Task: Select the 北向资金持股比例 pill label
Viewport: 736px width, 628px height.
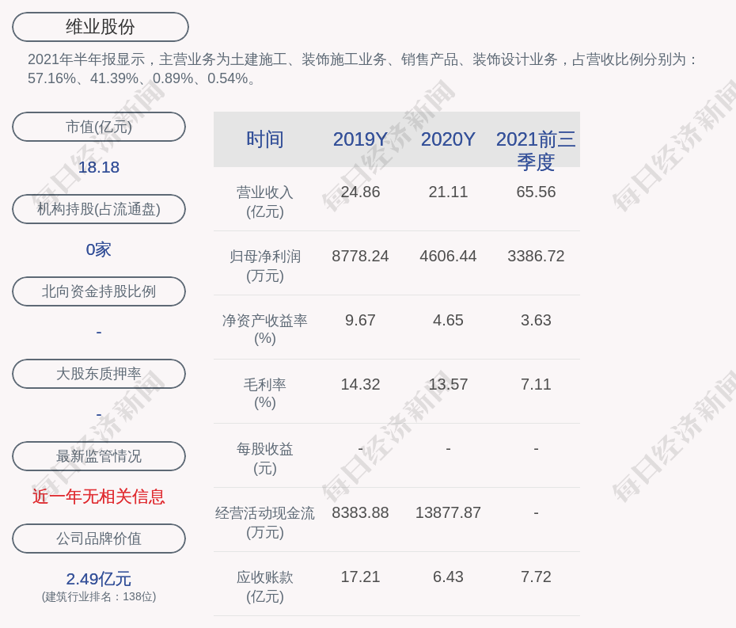Action: coord(99,291)
